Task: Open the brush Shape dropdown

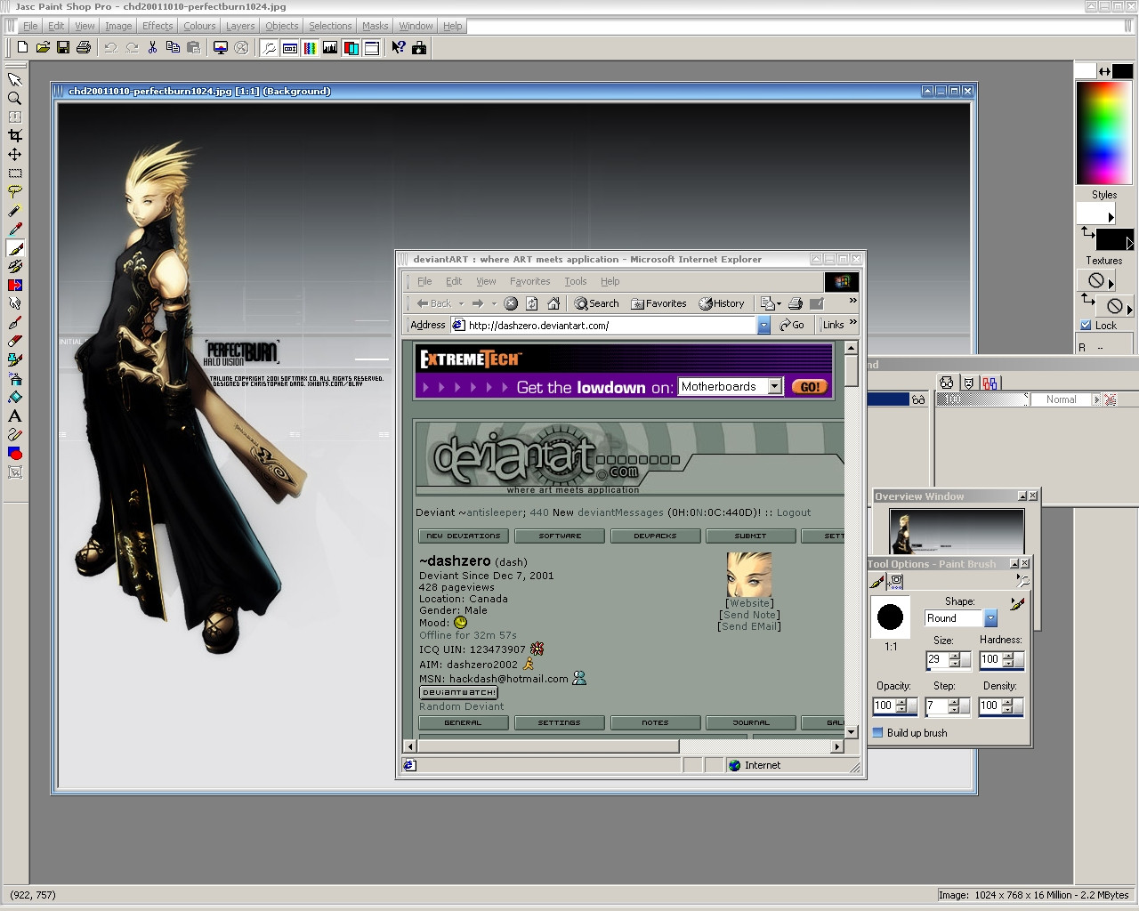Action: point(990,618)
